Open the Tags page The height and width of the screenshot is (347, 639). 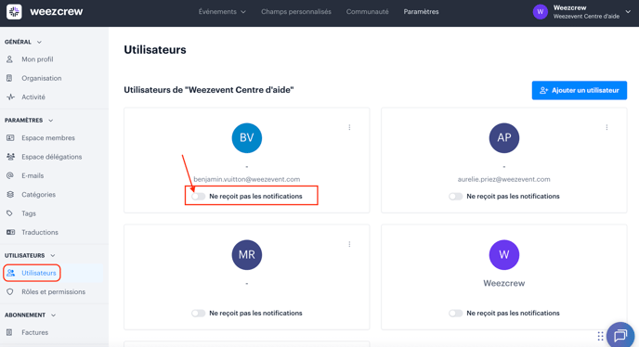click(29, 213)
